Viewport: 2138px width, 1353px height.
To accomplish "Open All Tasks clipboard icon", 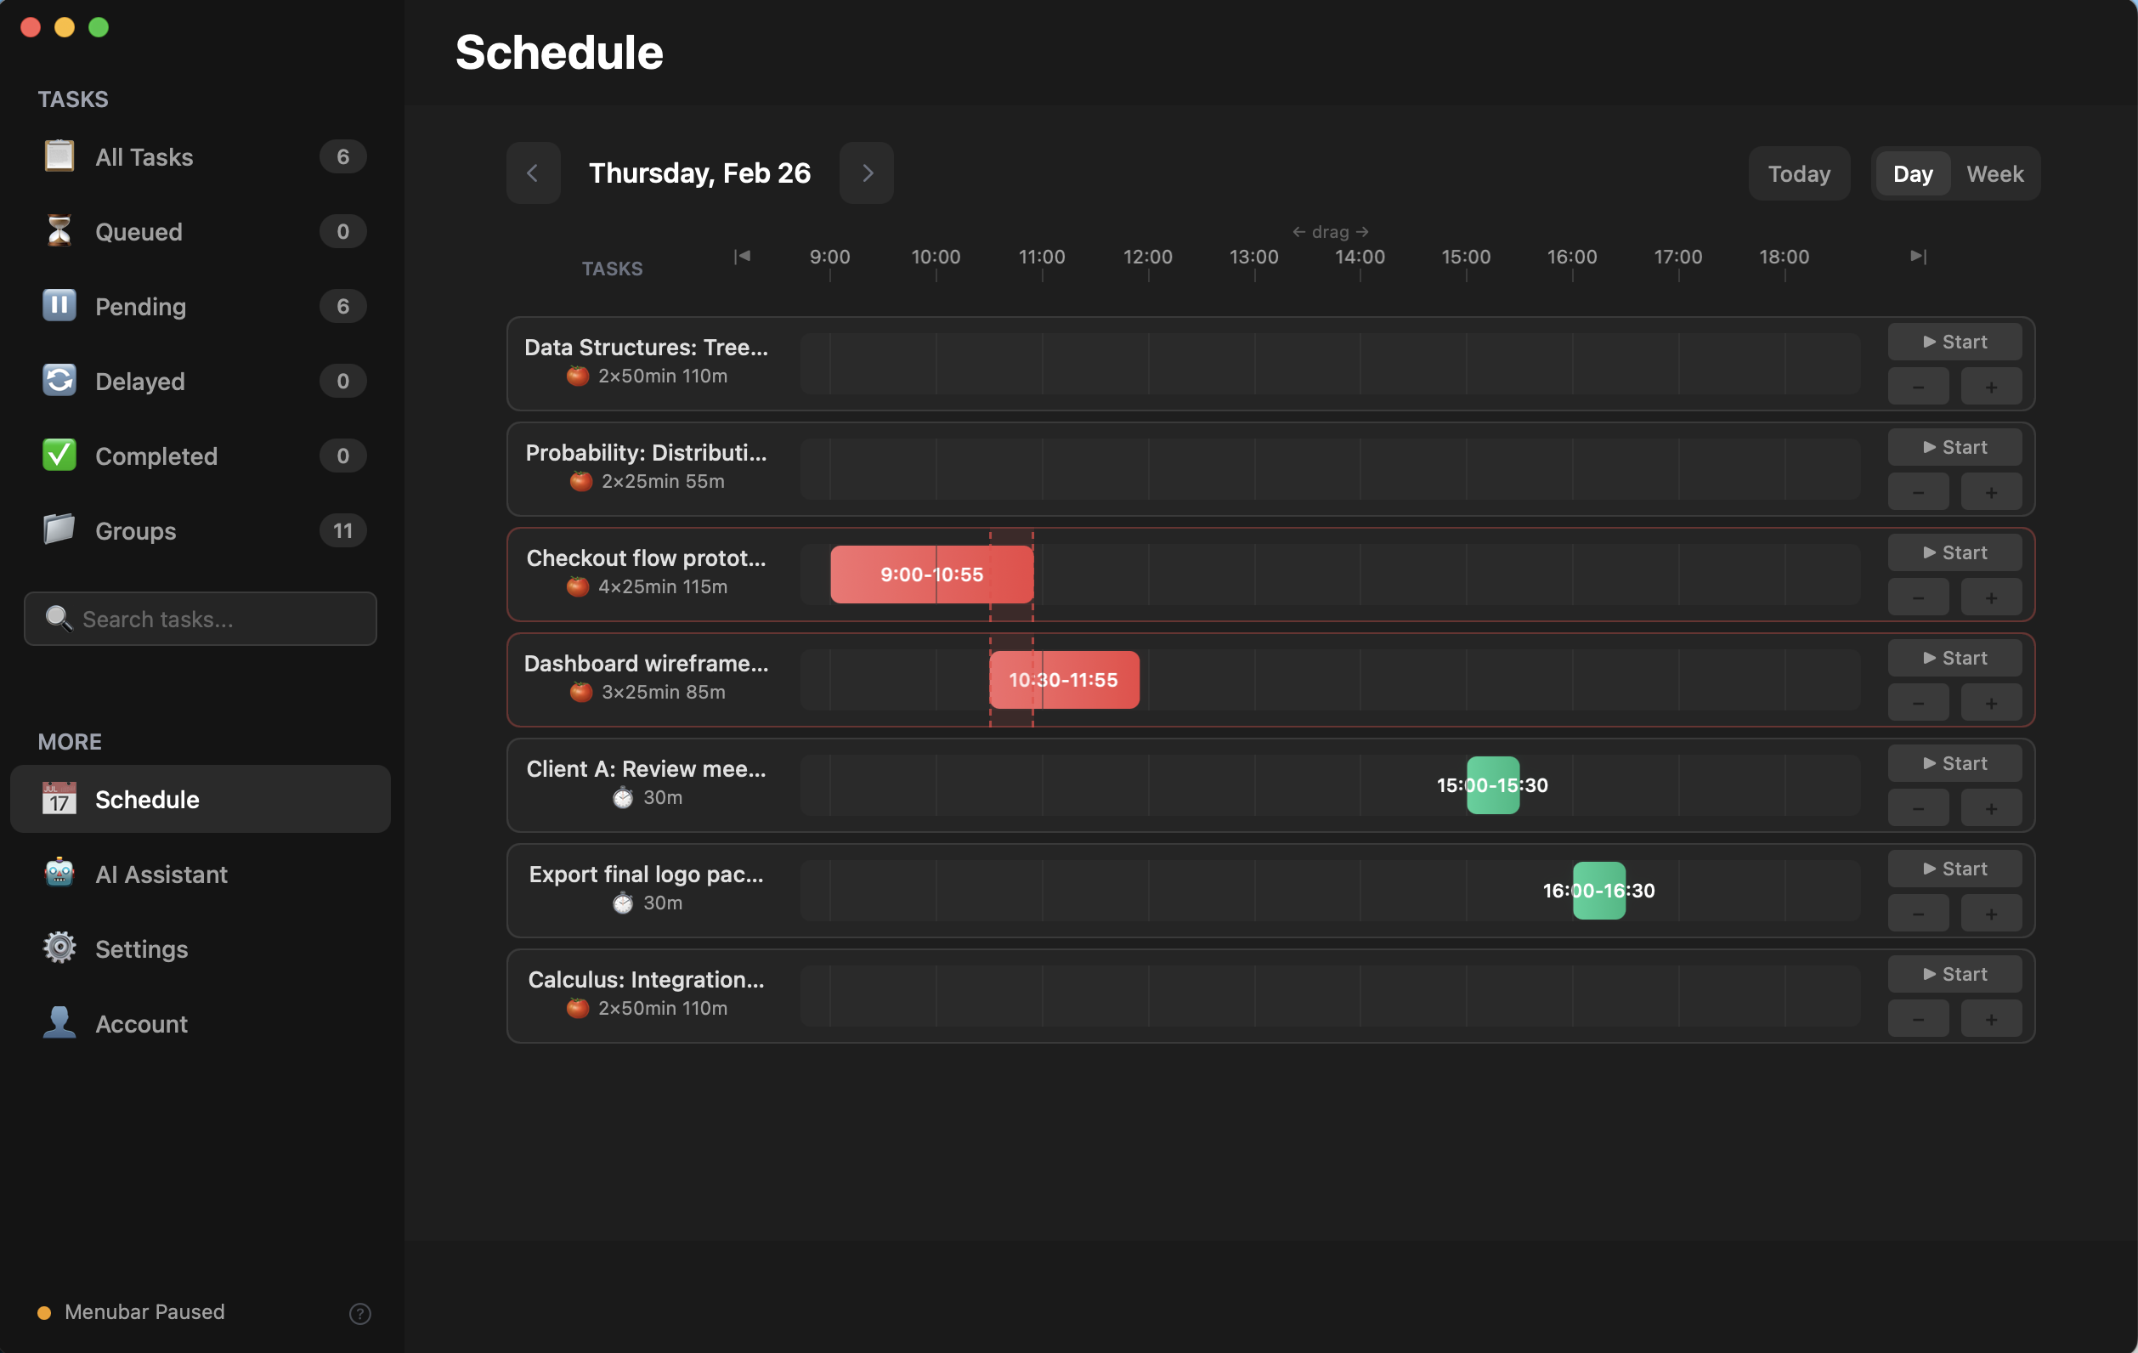I will click(59, 156).
